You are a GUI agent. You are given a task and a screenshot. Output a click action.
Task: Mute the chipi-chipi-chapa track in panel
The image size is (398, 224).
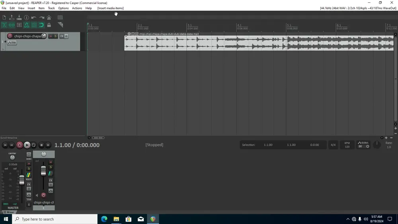coord(51,36)
